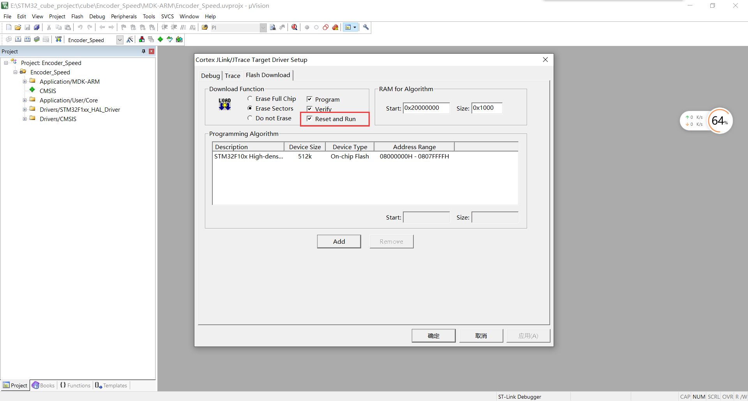Rebuild all target files using the Rebuild icon

27,39
